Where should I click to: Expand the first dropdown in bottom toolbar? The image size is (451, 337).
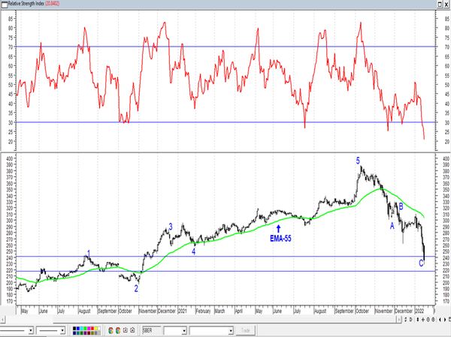pyautogui.click(x=30, y=329)
